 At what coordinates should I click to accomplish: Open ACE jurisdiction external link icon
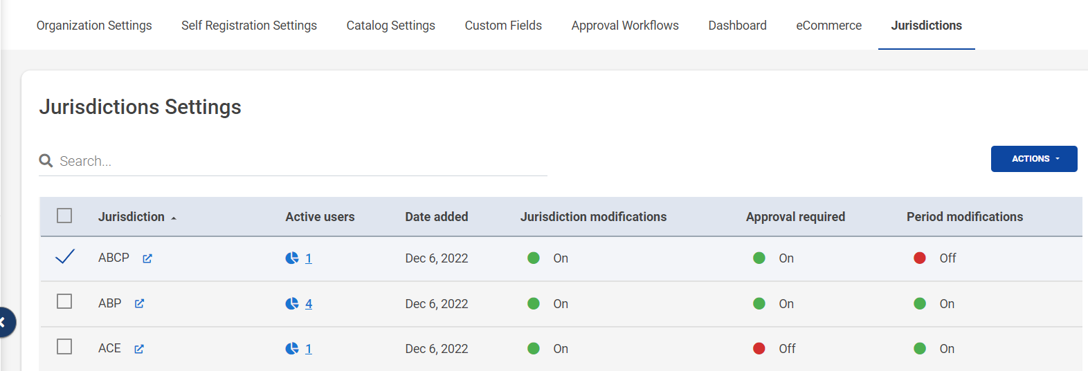[x=139, y=349]
